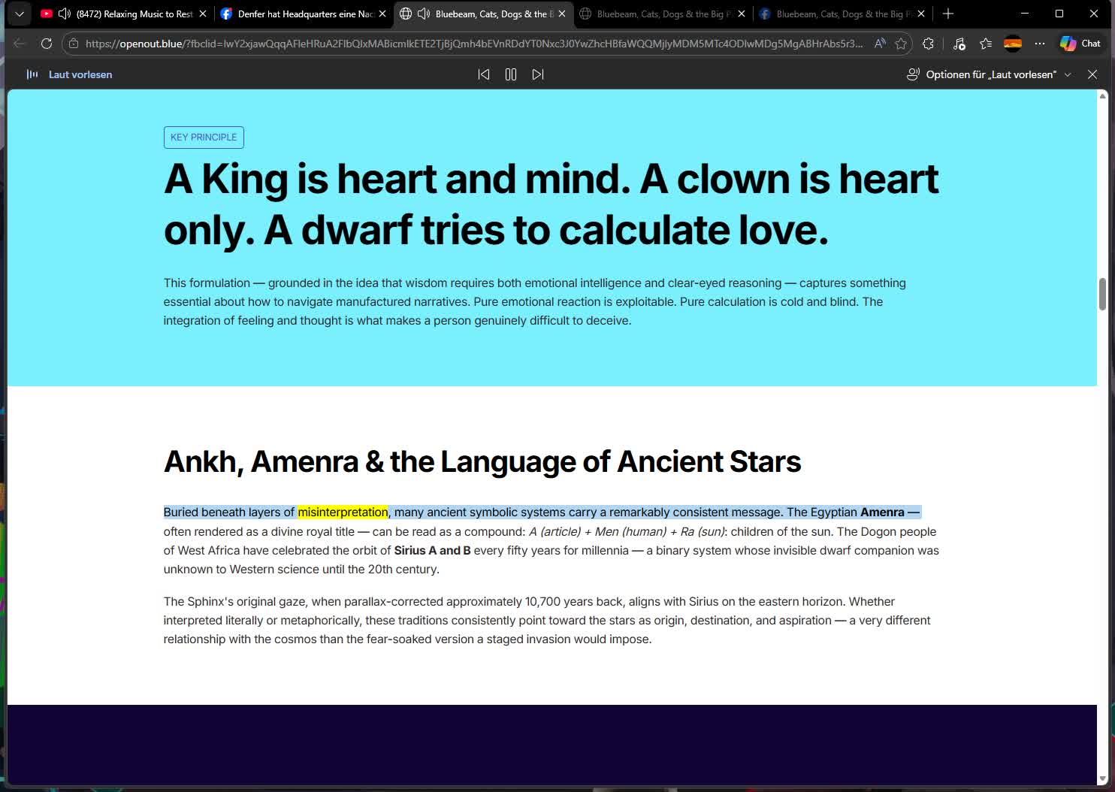
Task: Add this page to favorites with star icon
Action: [x=901, y=44]
